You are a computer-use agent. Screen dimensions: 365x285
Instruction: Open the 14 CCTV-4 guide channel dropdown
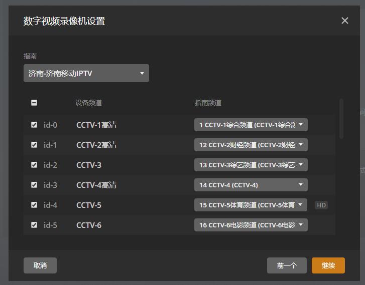tap(251, 185)
